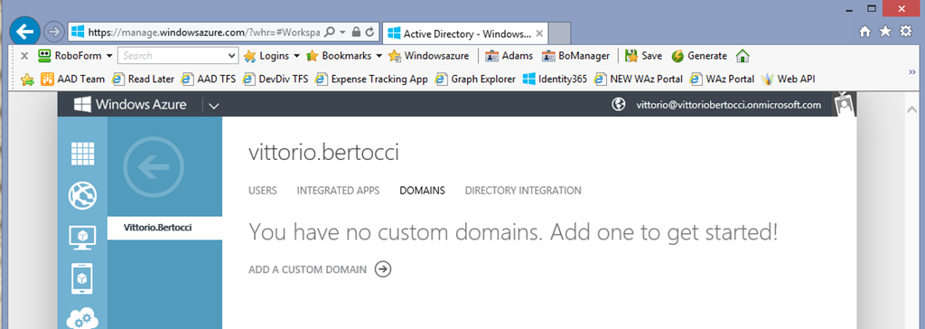Open the Web API favorite
This screenshot has width=925, height=329.
point(789,80)
